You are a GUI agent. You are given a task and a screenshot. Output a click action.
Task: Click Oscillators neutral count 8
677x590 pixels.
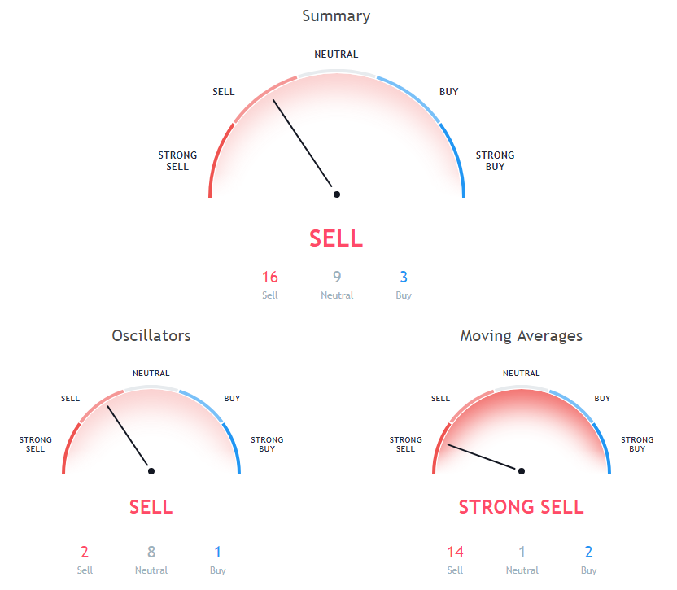pos(151,553)
